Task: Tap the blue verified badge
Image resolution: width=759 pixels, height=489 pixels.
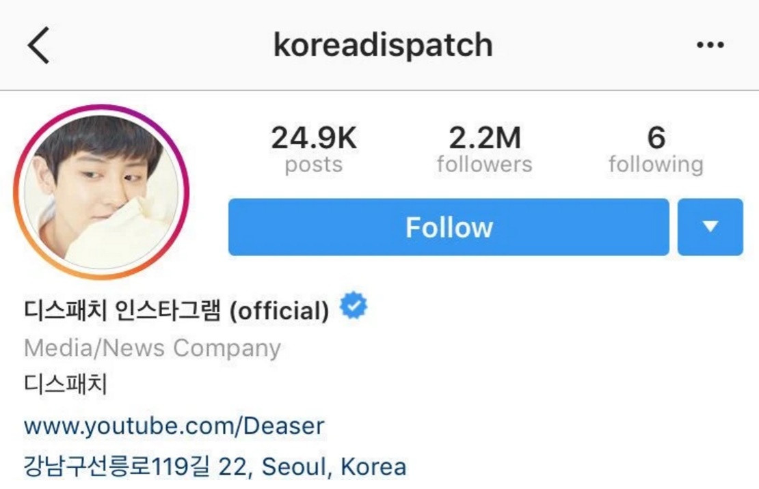Action: point(354,306)
